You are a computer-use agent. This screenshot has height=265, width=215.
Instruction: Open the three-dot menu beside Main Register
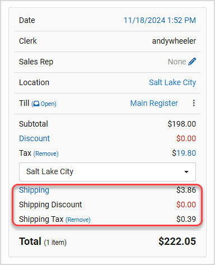pyautogui.click(x=194, y=103)
